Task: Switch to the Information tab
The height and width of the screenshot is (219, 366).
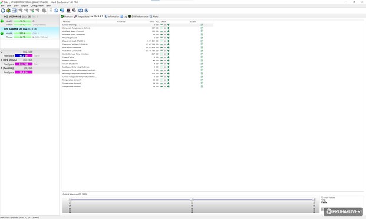Action: pyautogui.click(x=112, y=17)
